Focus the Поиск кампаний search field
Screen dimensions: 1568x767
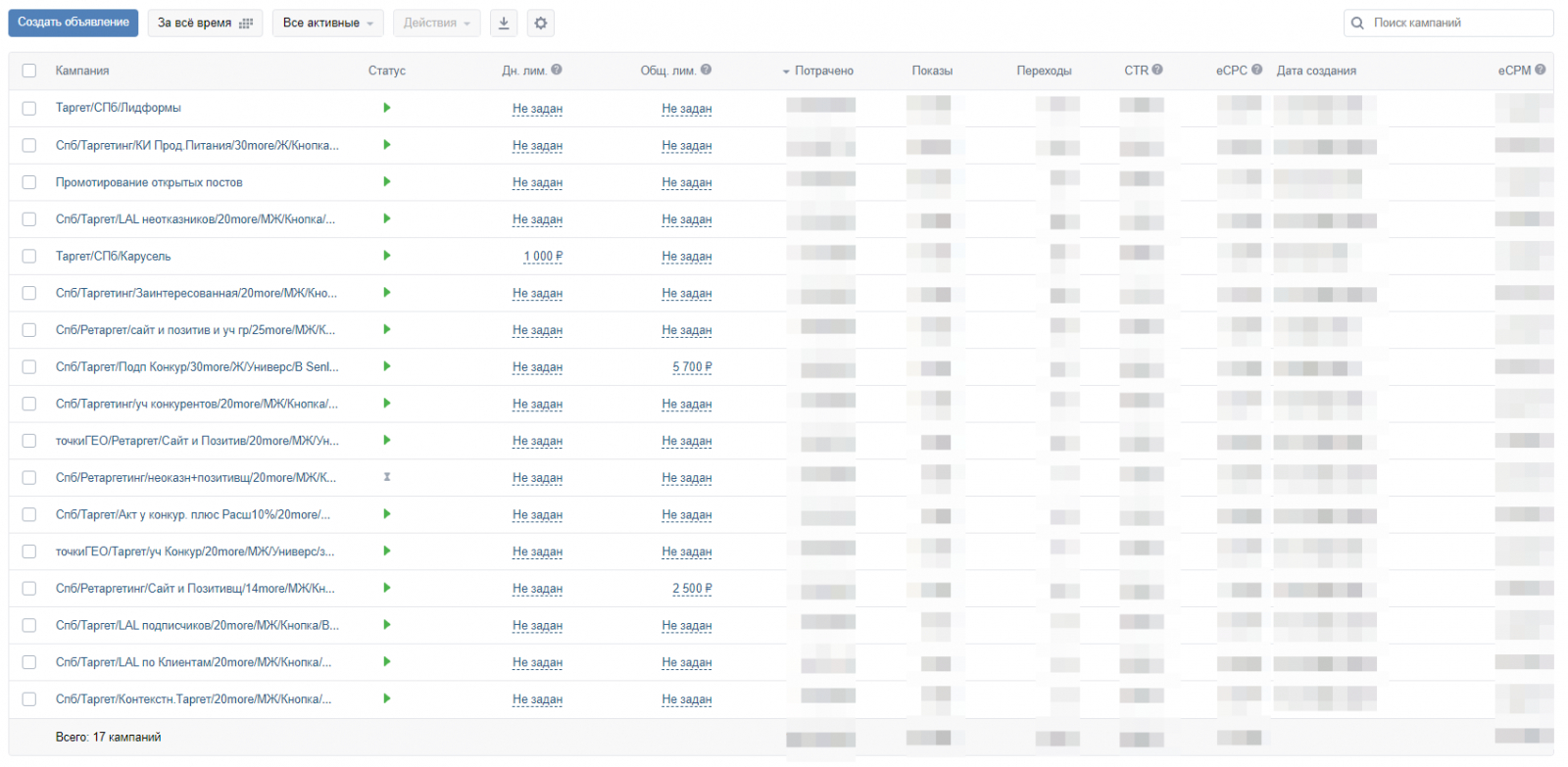[1448, 23]
